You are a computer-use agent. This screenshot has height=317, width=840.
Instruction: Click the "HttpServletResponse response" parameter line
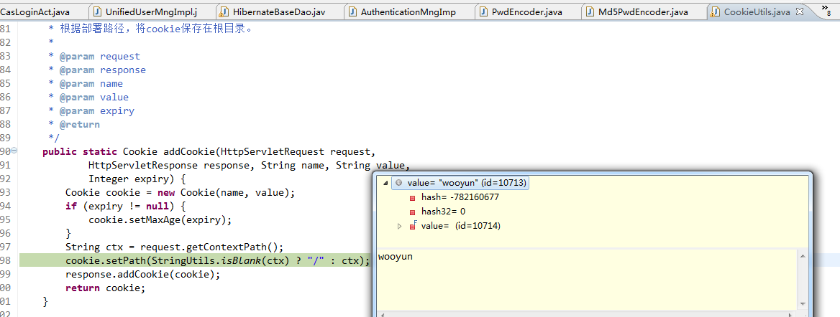tap(249, 165)
